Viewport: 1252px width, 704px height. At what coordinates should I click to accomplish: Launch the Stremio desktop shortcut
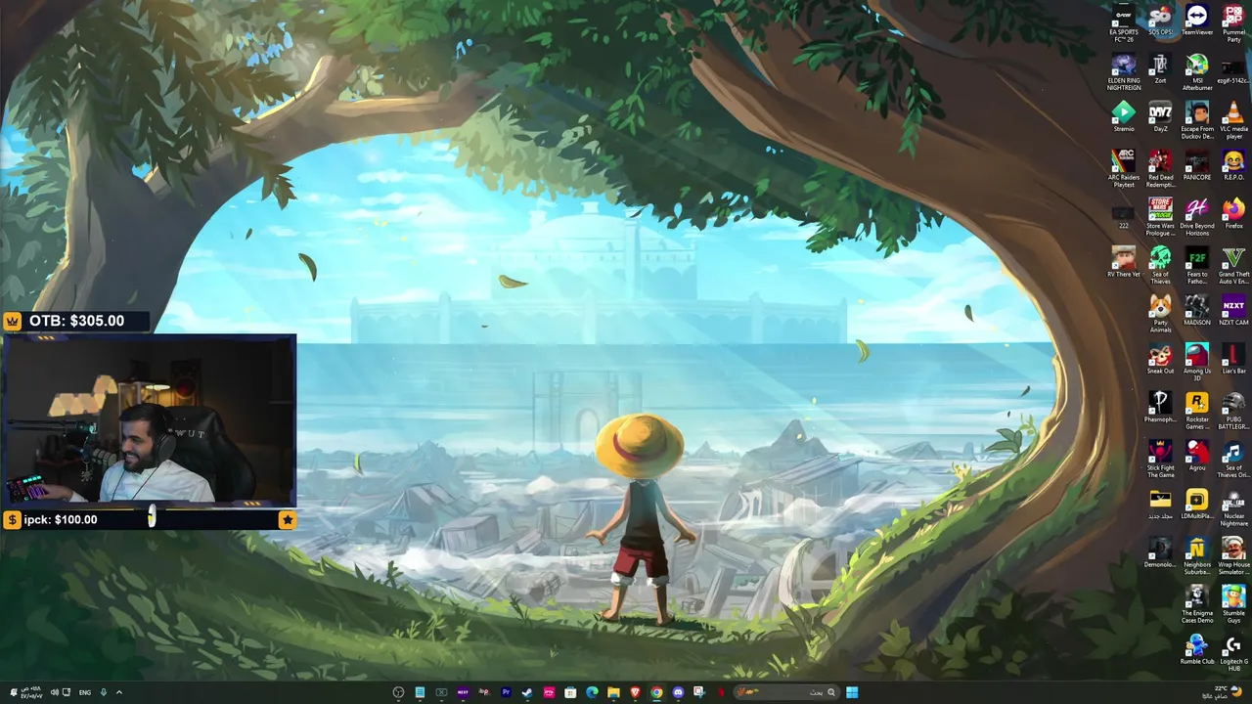point(1124,117)
